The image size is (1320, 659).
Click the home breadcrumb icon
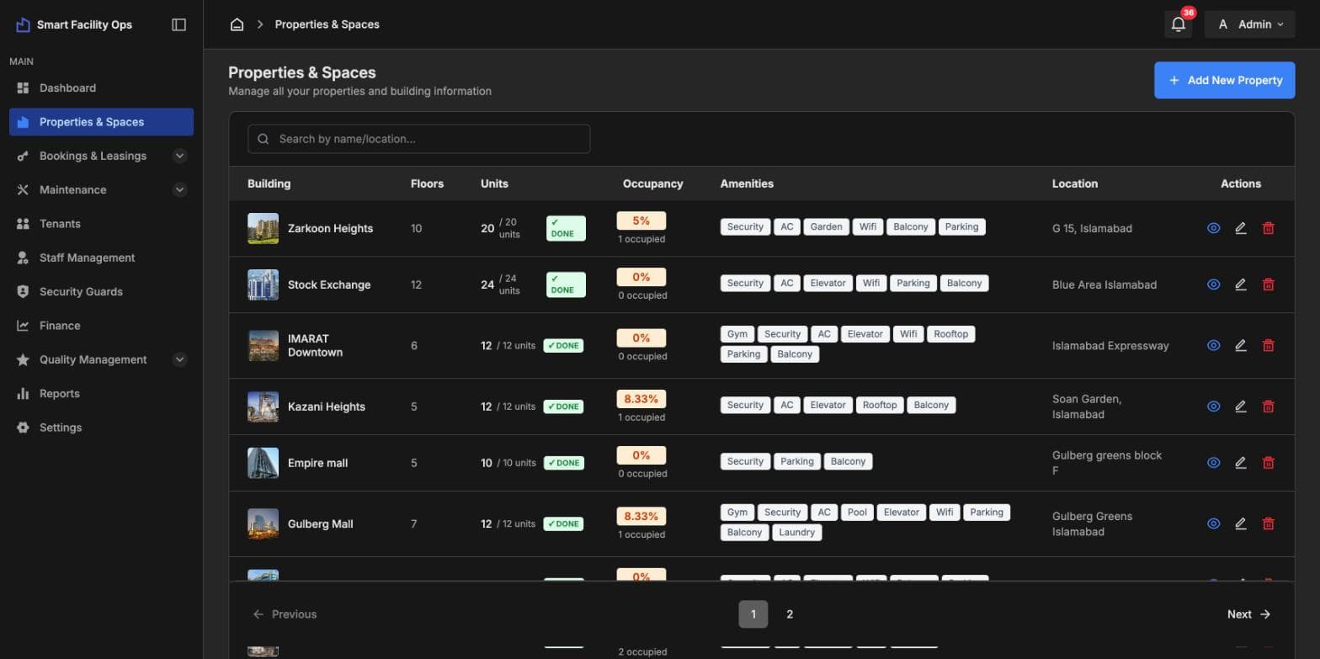tap(237, 24)
